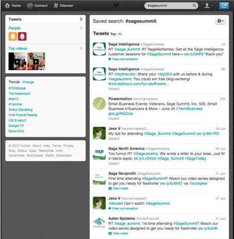Open the Discover hashtag icon
The height and width of the screenshot is (239, 234).
tap(56, 6)
